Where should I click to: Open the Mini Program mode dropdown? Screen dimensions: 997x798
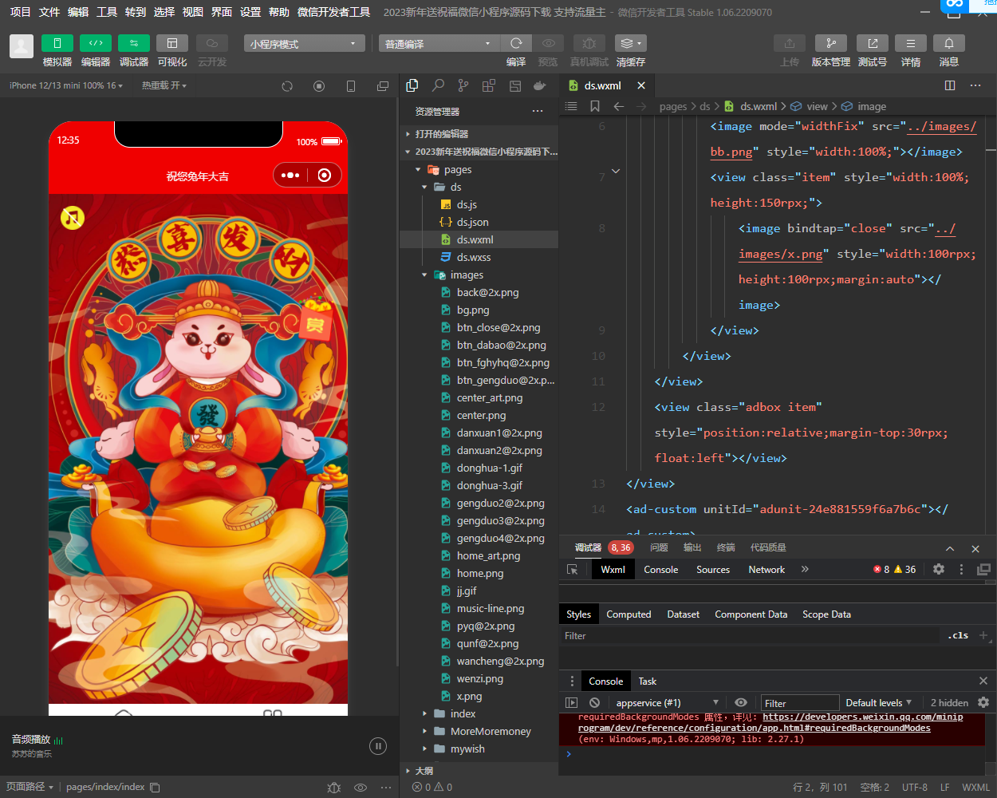[x=304, y=44]
